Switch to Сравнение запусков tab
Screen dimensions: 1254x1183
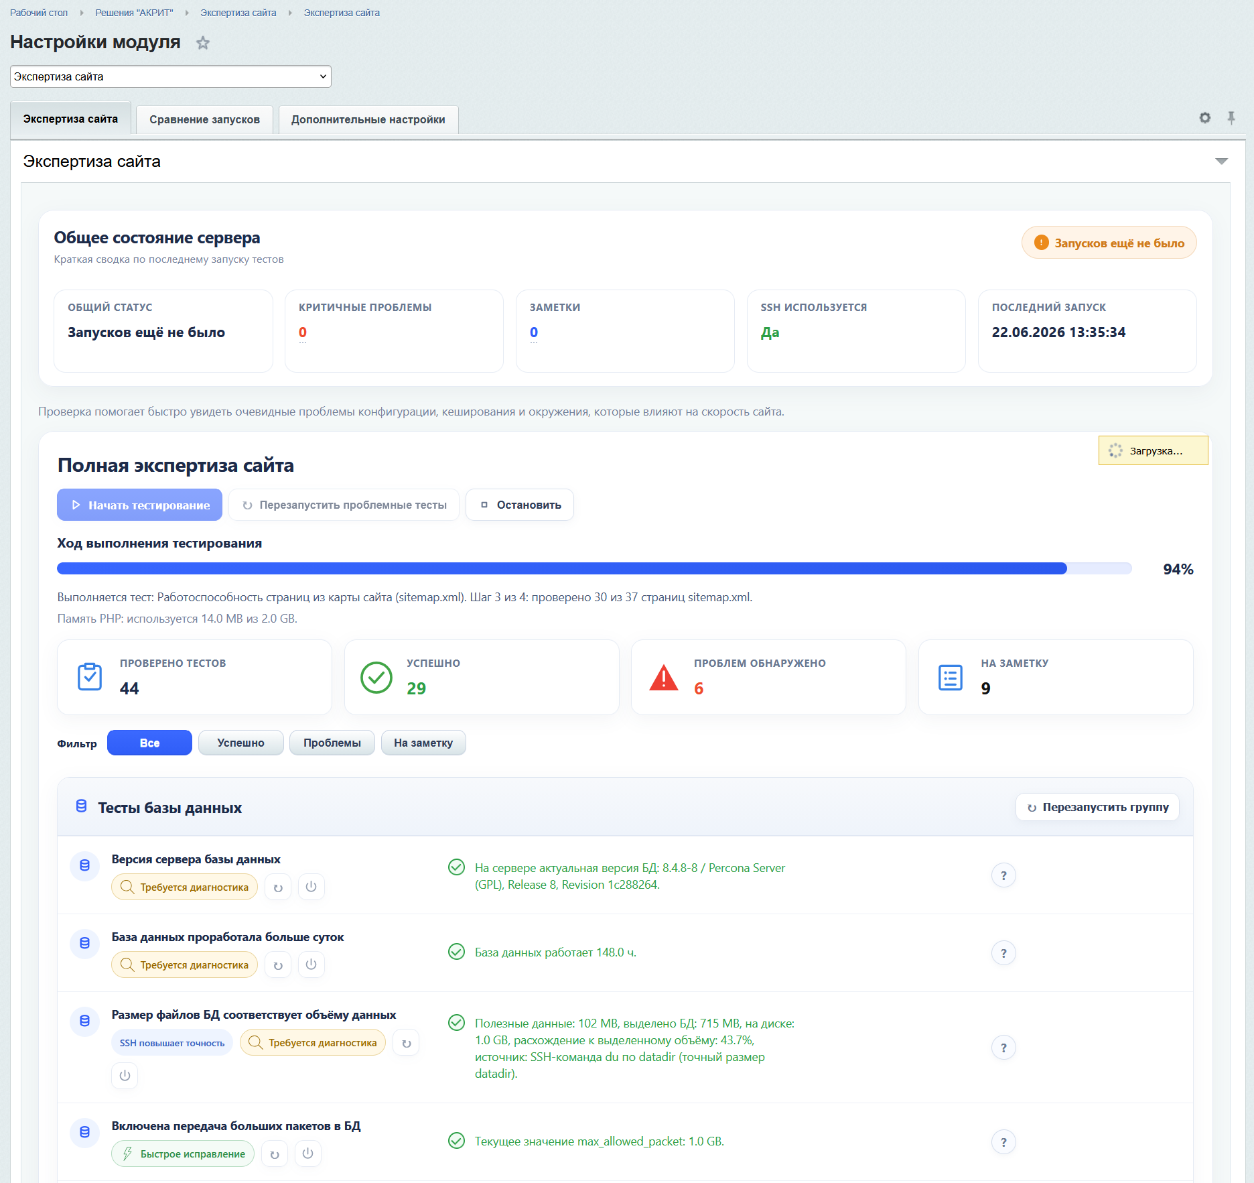[204, 119]
